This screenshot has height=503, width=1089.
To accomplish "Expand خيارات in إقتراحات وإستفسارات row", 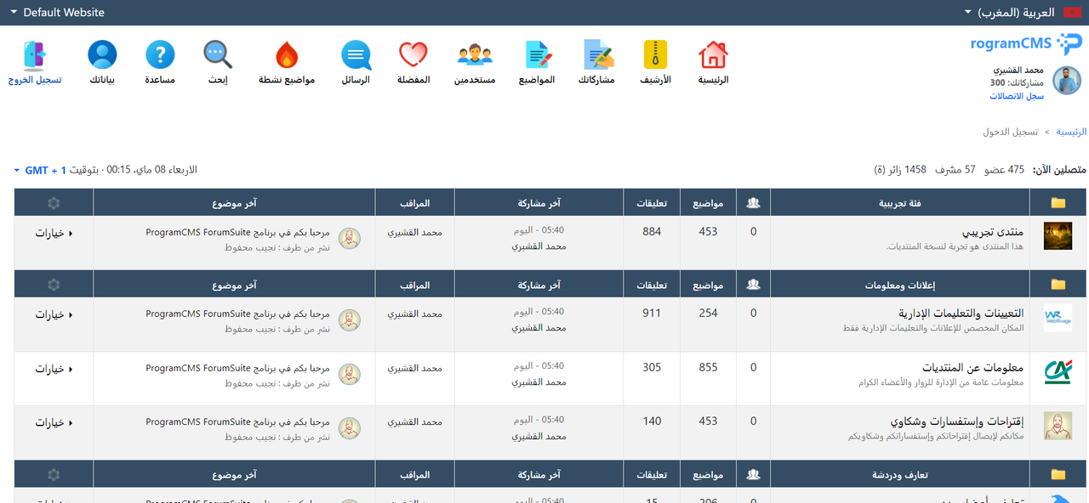I will coord(54,422).
